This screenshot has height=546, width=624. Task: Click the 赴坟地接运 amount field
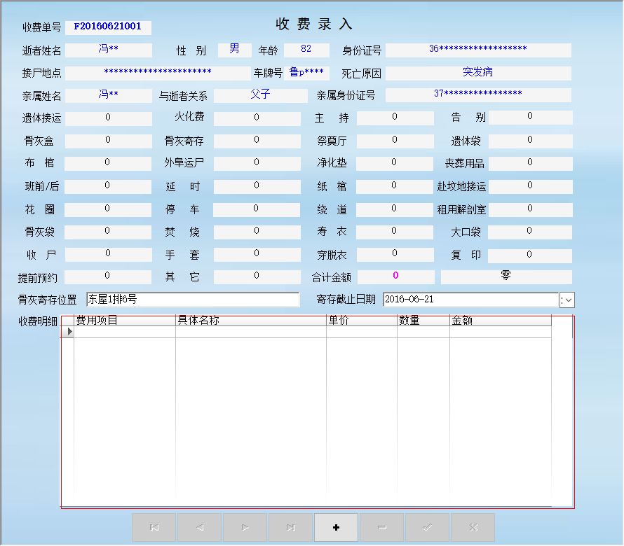pyautogui.click(x=531, y=186)
